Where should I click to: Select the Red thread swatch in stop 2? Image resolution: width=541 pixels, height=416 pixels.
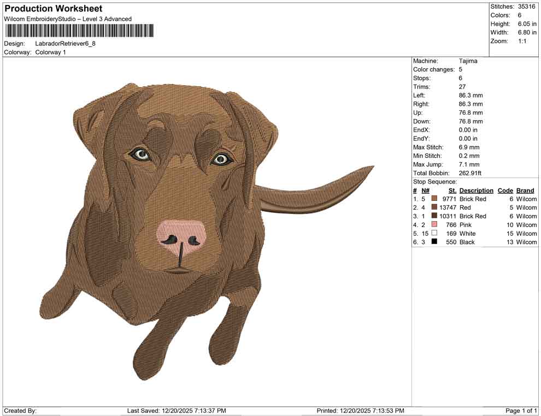point(434,207)
